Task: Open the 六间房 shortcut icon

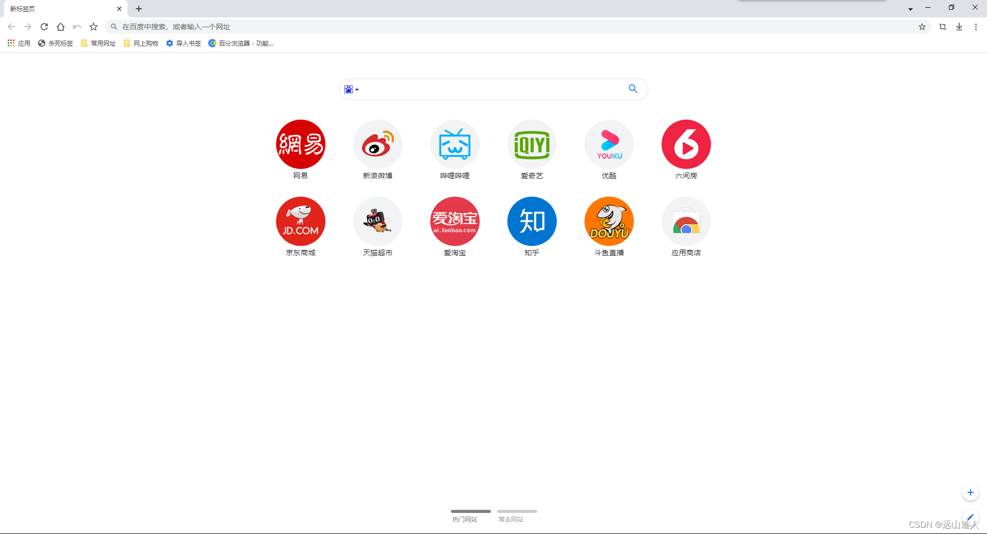Action: [x=686, y=144]
